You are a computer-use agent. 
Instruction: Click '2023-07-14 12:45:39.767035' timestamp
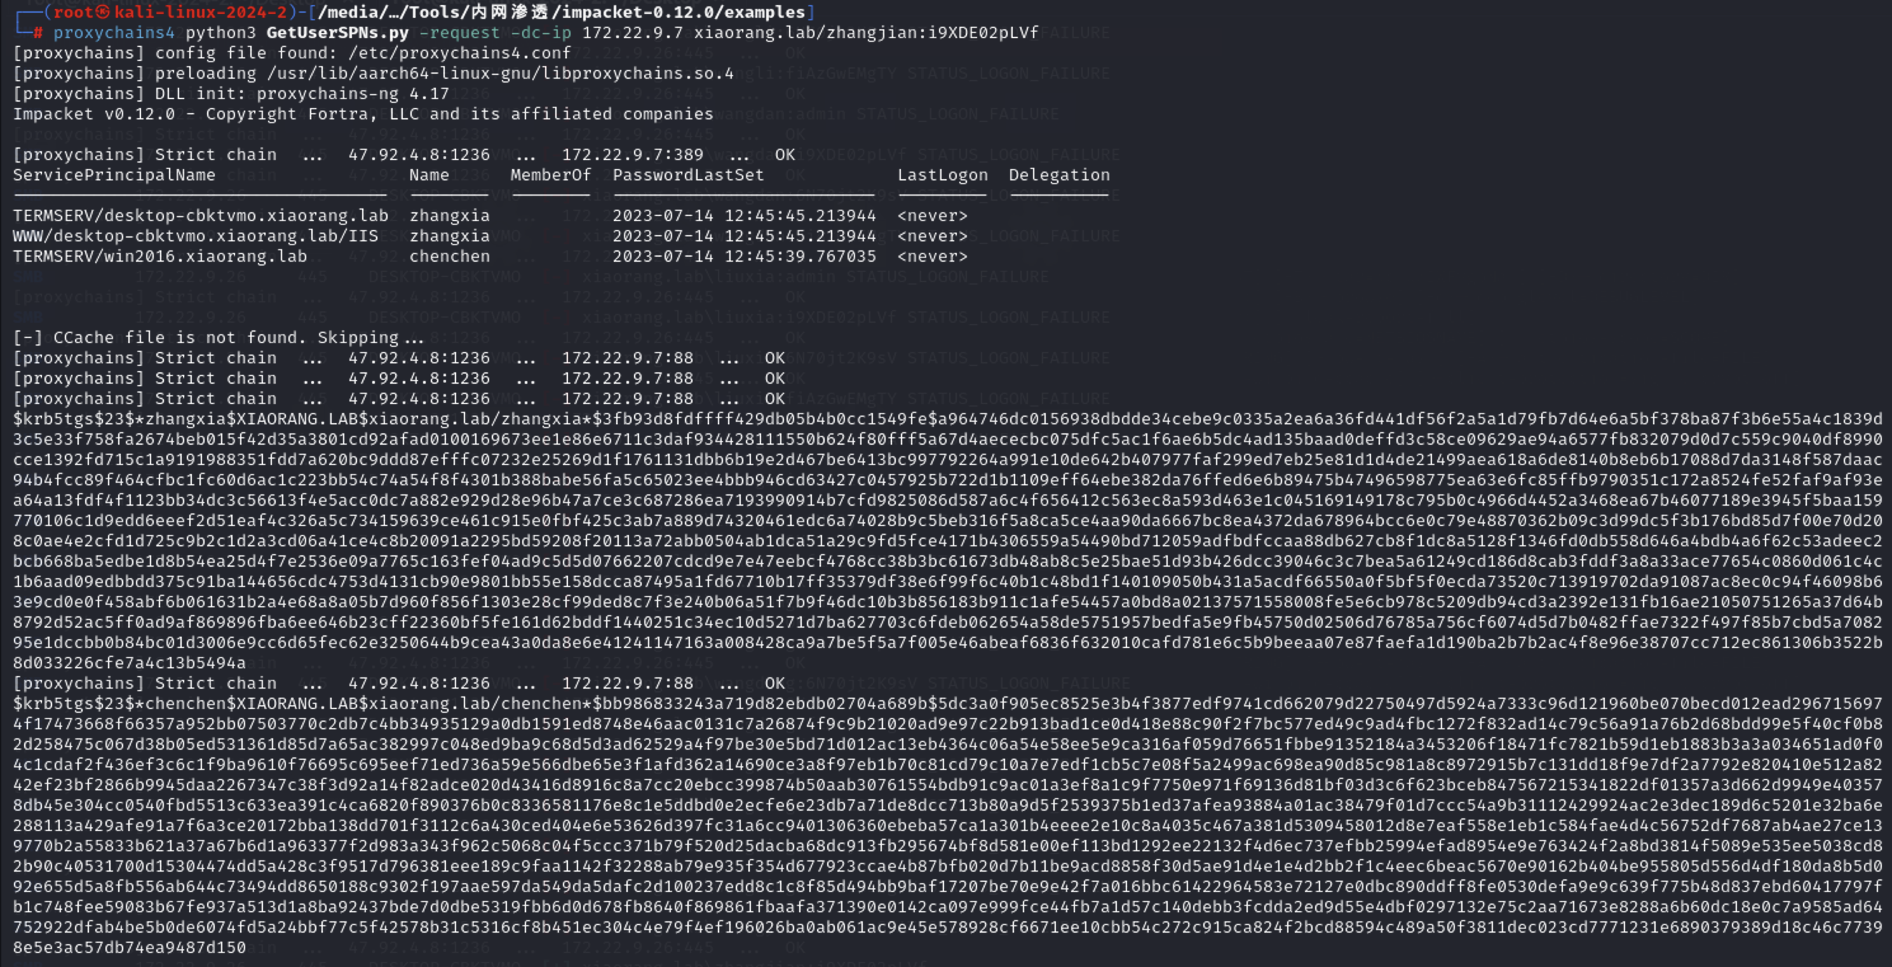[744, 256]
